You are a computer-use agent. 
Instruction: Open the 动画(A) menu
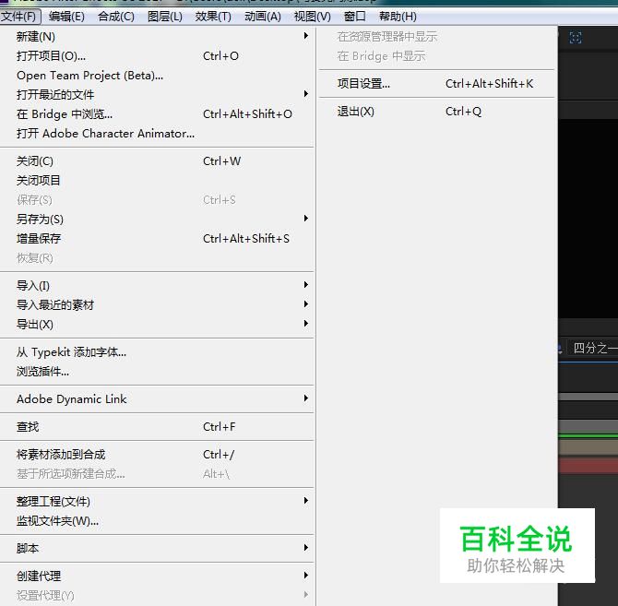point(263,17)
